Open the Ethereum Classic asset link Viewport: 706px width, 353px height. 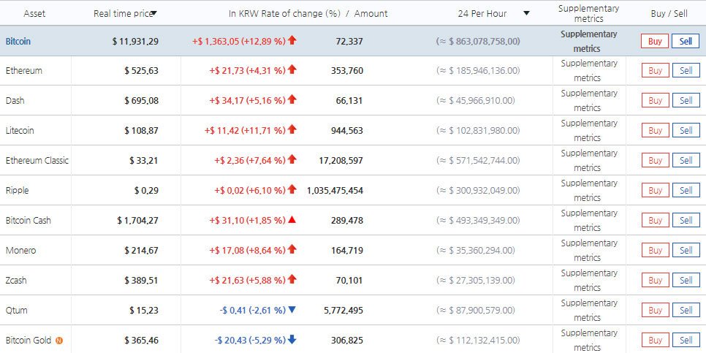[37, 160]
